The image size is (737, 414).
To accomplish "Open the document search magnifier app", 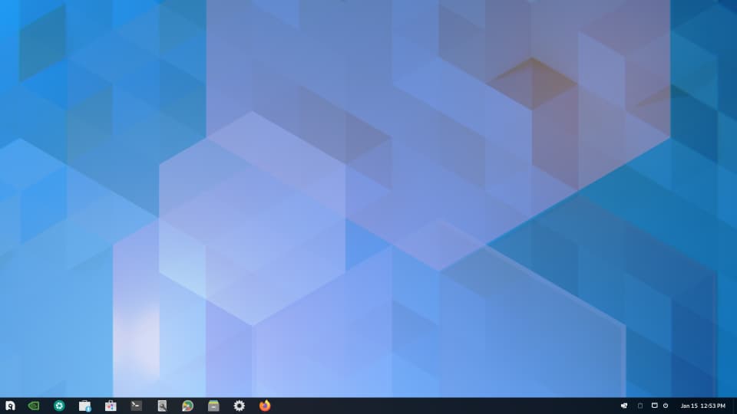I will pos(162,406).
